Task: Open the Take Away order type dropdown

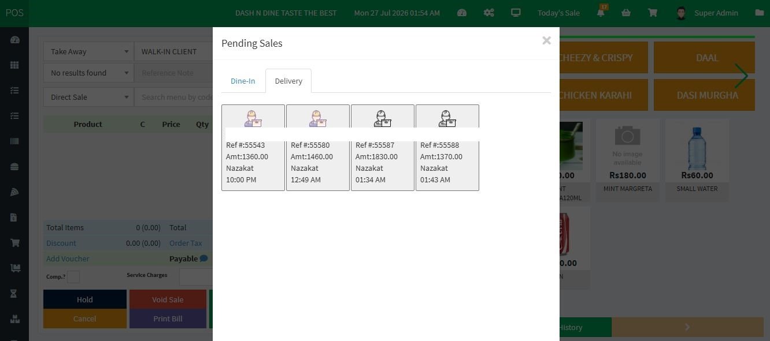Action: click(88, 51)
